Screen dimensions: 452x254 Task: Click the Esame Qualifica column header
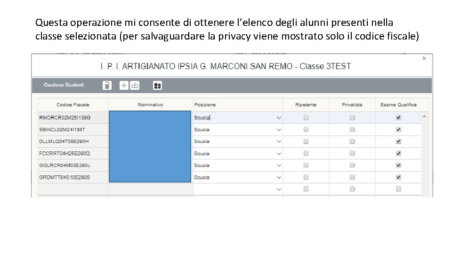click(398, 105)
